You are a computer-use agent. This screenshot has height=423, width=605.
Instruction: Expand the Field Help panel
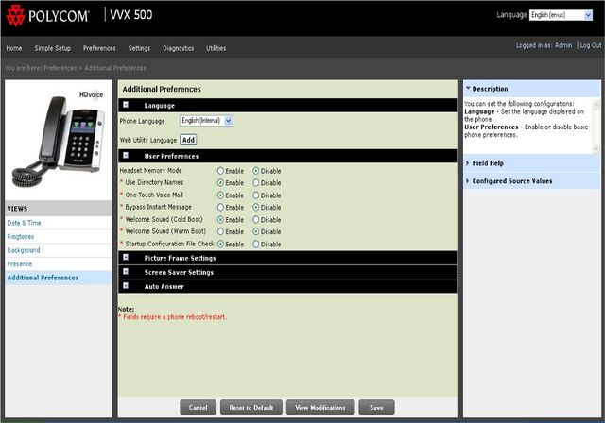coord(469,162)
